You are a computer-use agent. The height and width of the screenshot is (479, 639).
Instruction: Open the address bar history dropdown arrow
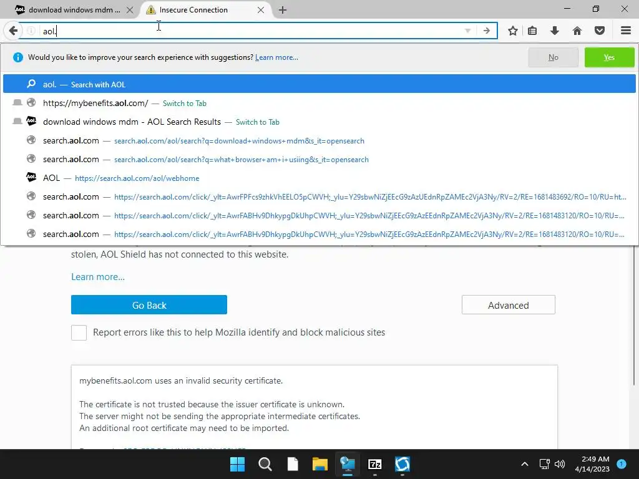pos(467,31)
